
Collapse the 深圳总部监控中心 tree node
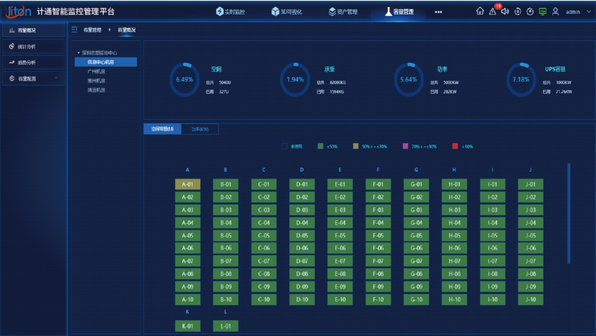78,53
